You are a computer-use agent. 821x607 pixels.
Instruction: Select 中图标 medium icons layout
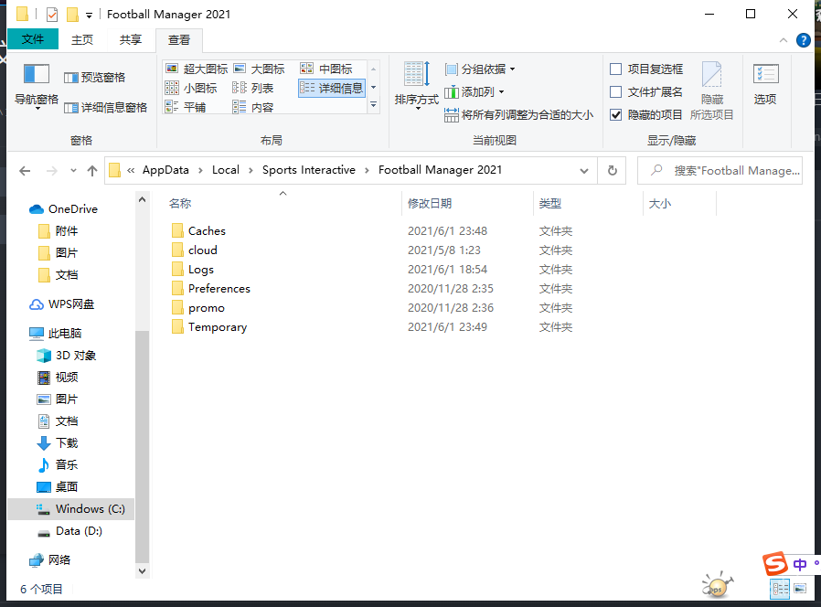326,69
